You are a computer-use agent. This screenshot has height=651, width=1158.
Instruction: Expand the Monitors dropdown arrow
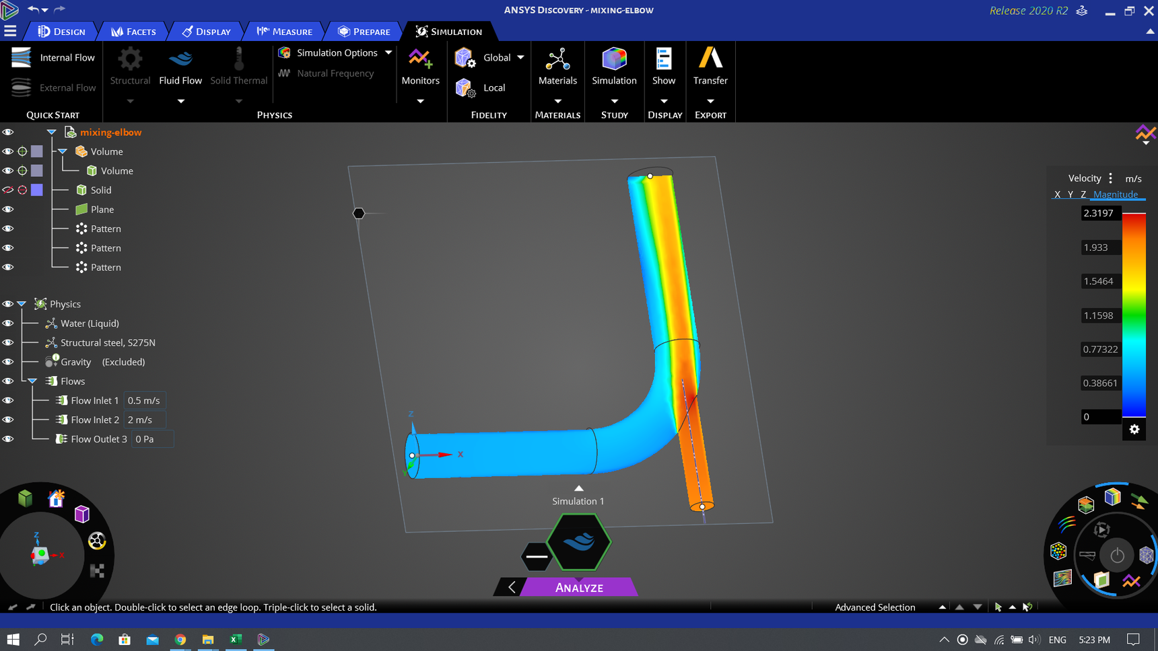(x=420, y=102)
